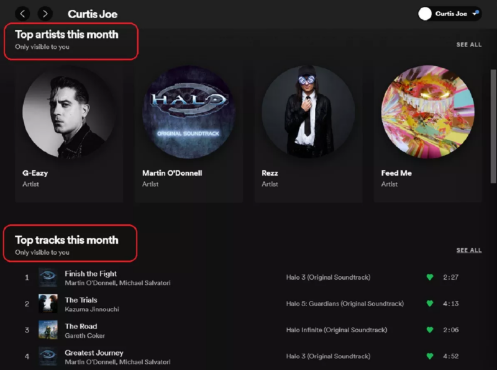The height and width of the screenshot is (370, 497).
Task: Toggle the heart on The Trials
Action: (x=429, y=304)
